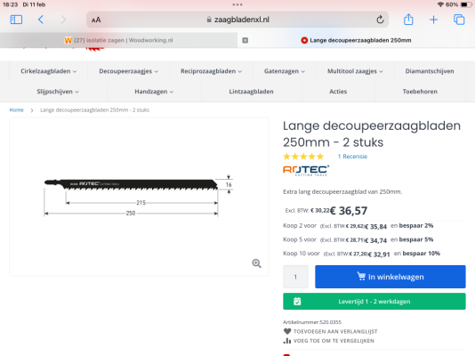Zoom product image with magnifier icon
The width and height of the screenshot is (475, 356).
pos(256,263)
